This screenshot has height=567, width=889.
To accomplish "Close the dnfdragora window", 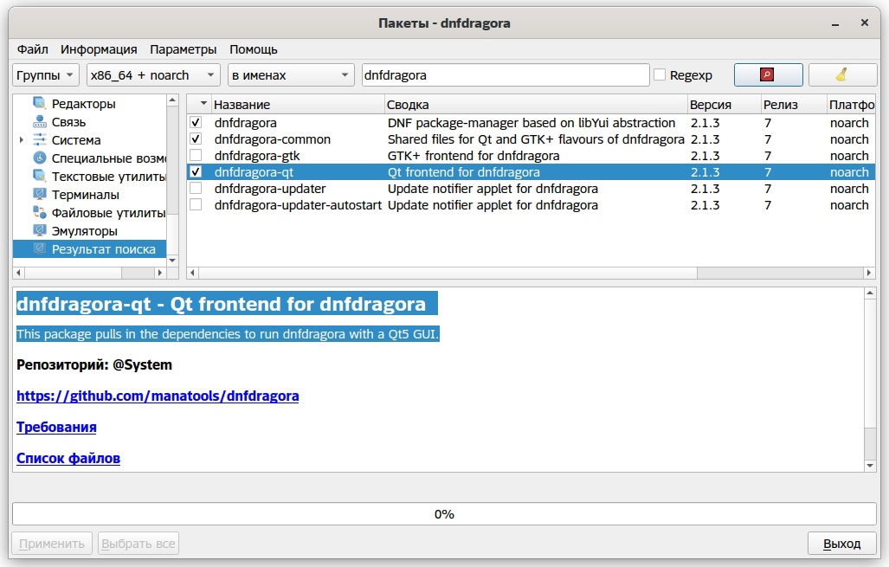I will click(x=864, y=23).
